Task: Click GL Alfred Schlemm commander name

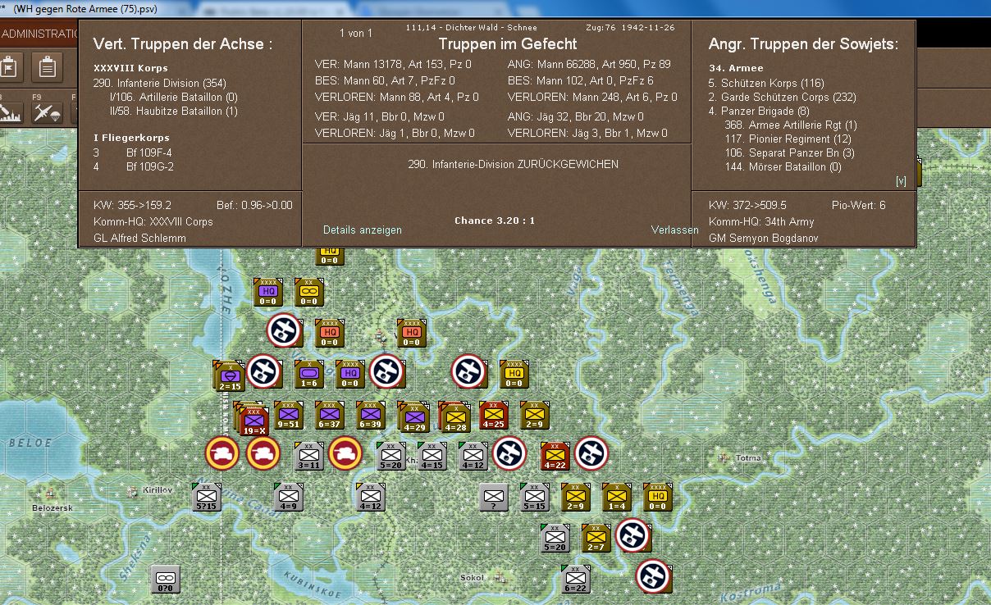Action: (139, 239)
